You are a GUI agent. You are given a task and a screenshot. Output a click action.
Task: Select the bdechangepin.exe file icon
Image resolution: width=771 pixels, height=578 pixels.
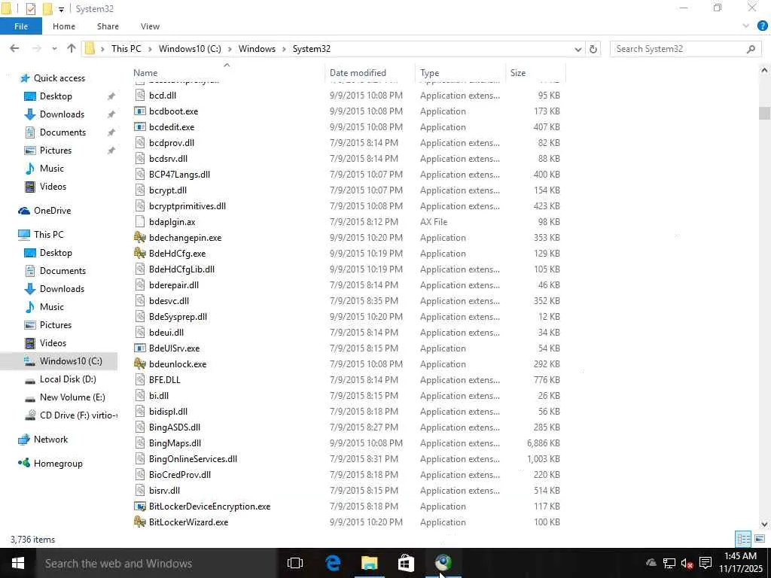coord(140,237)
